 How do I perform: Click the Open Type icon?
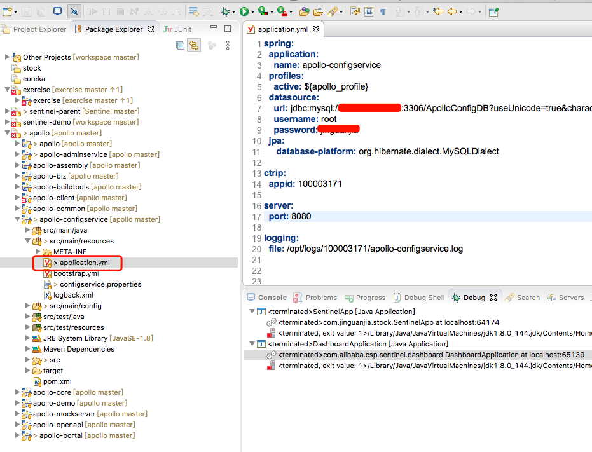(305, 11)
